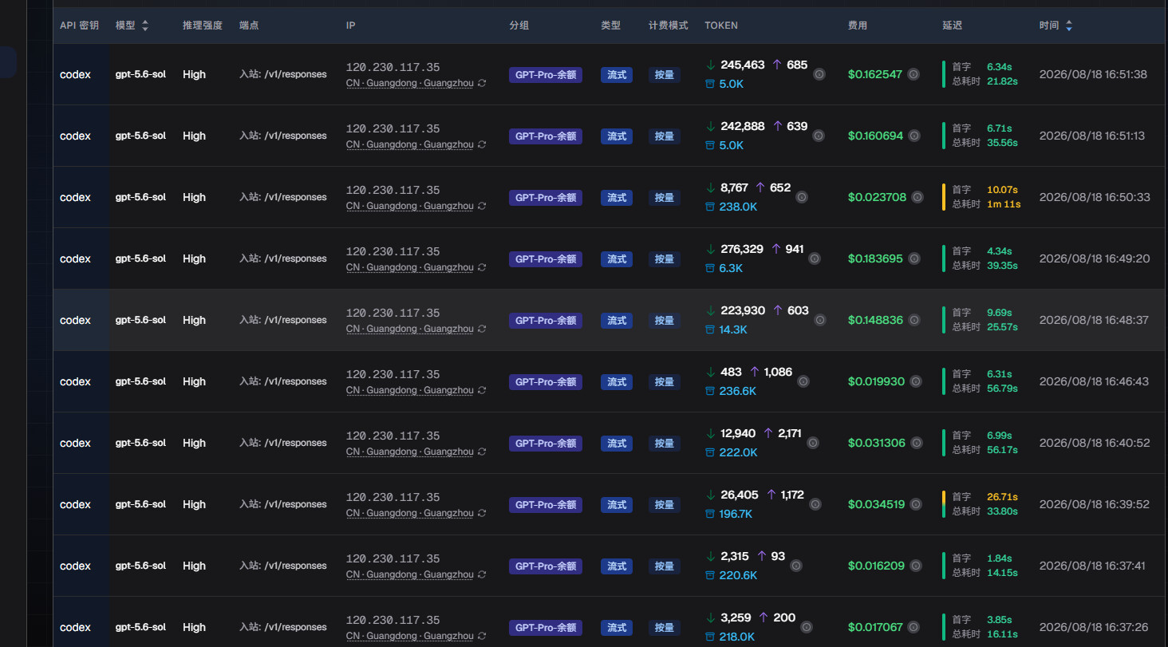The width and height of the screenshot is (1168, 647).
Task: Refresh IP location in the 16:37:26 row
Action: click(482, 636)
